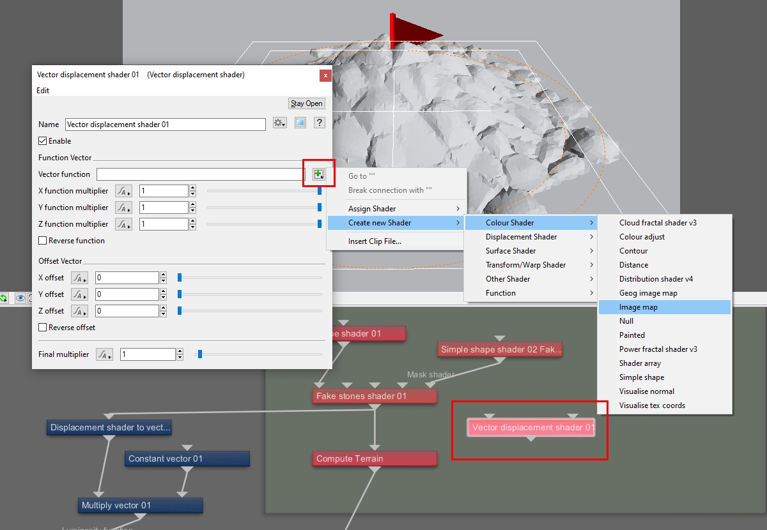This screenshot has height=530, width=767.
Task: Click the Final multiplier slider
Action: pyautogui.click(x=259, y=354)
